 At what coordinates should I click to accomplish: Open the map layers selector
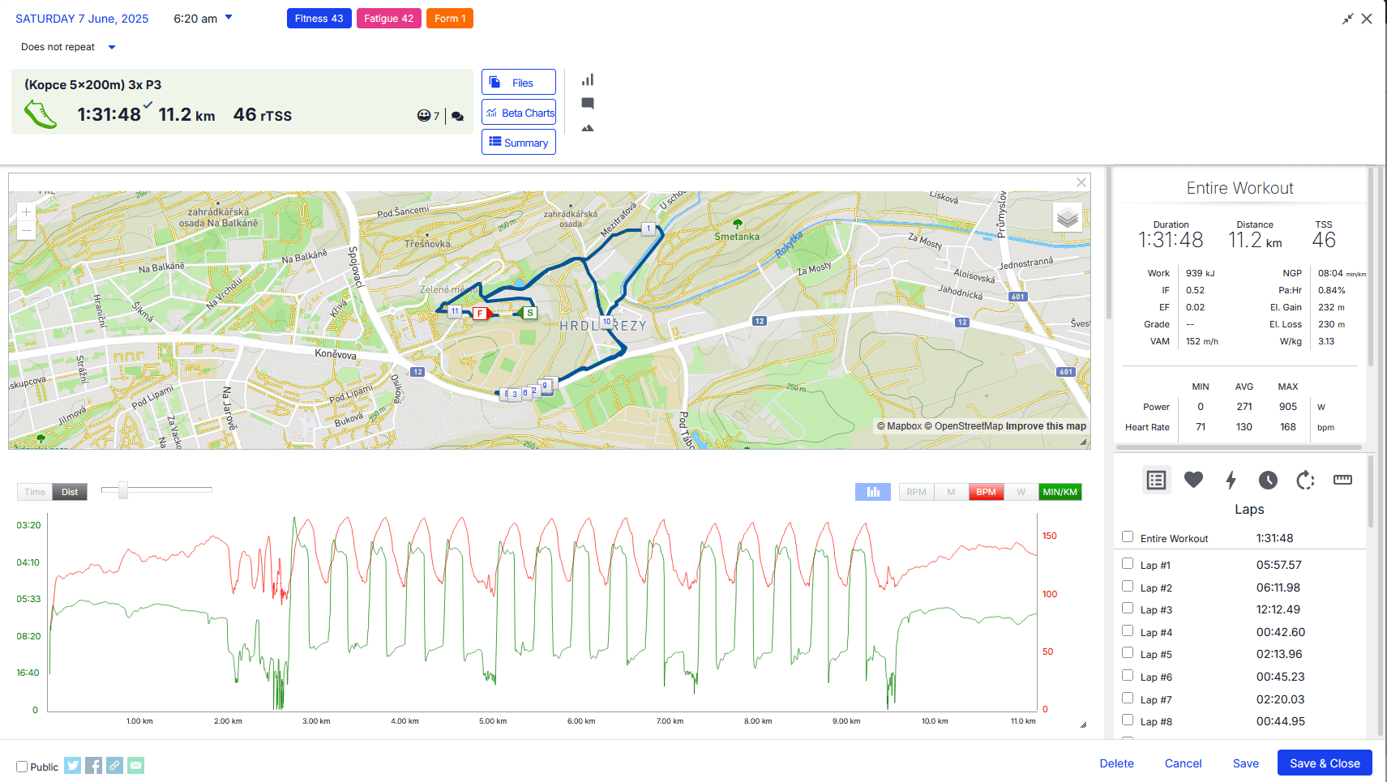coord(1068,217)
